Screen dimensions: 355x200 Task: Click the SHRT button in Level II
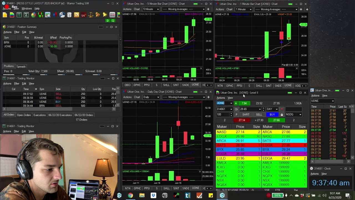click(x=246, y=114)
